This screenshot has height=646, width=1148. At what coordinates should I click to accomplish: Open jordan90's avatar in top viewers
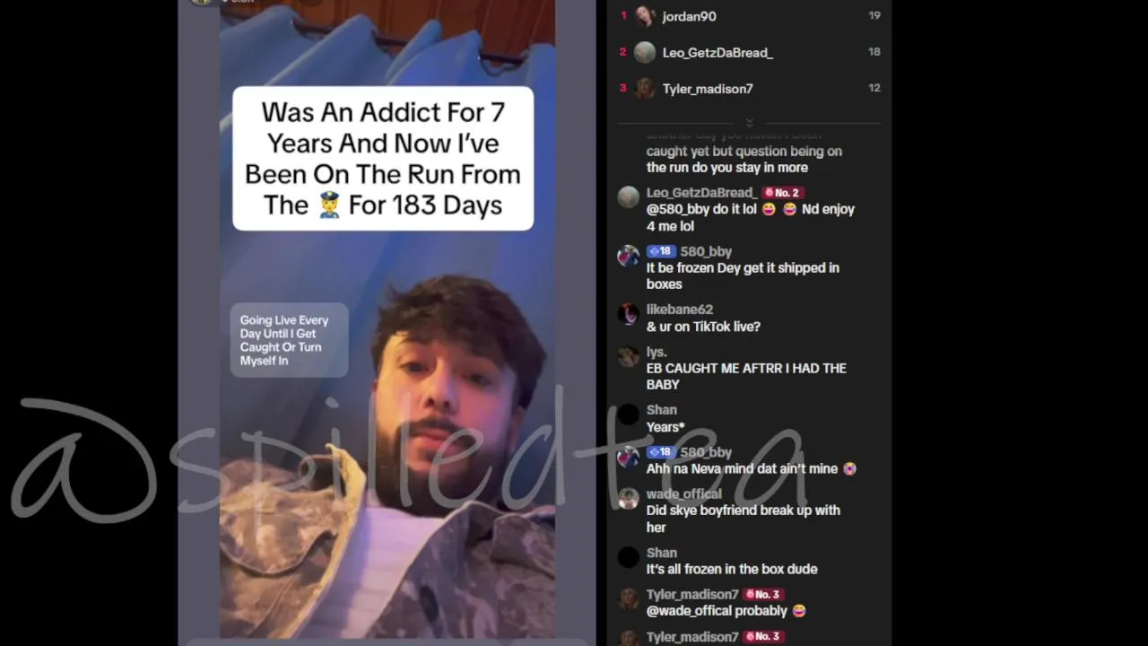point(644,16)
